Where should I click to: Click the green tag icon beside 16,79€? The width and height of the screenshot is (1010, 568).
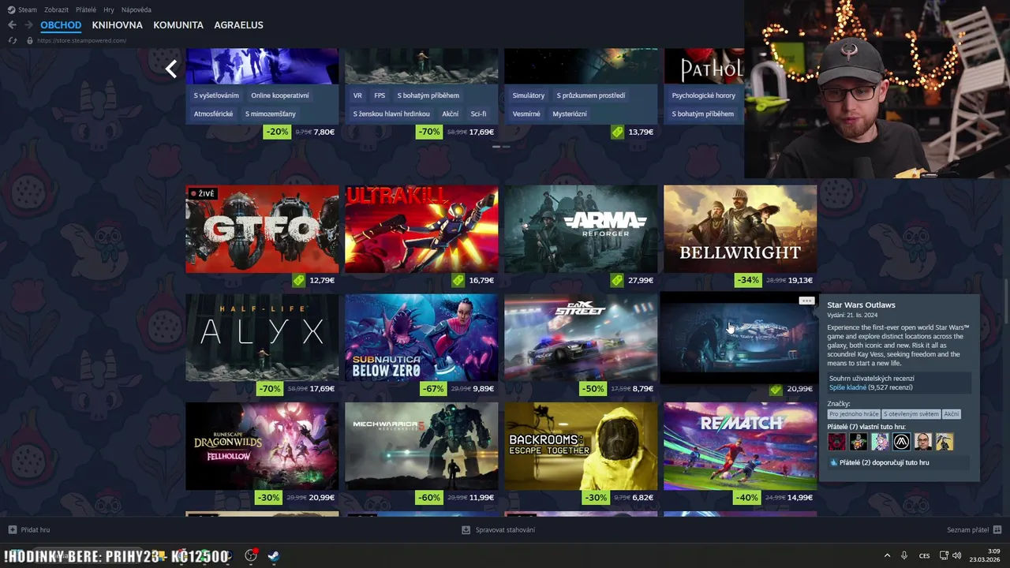tap(458, 280)
